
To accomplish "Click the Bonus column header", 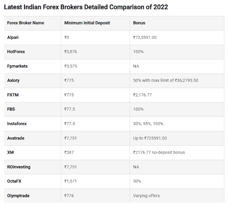I will (139, 23).
